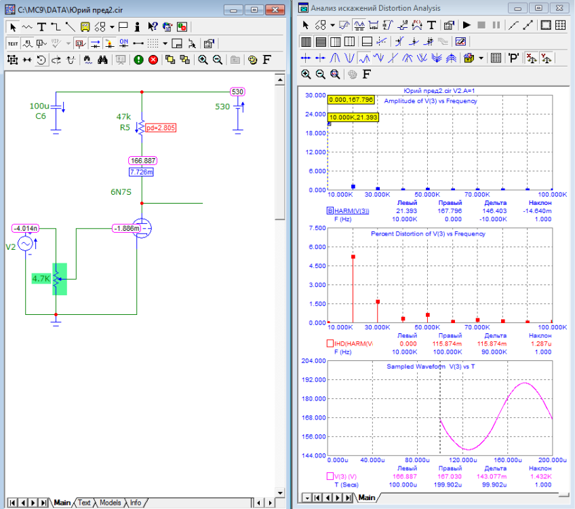575x509 pixels.
Task: Toggle the magenta V(3) waveform box
Action: pos(331,477)
